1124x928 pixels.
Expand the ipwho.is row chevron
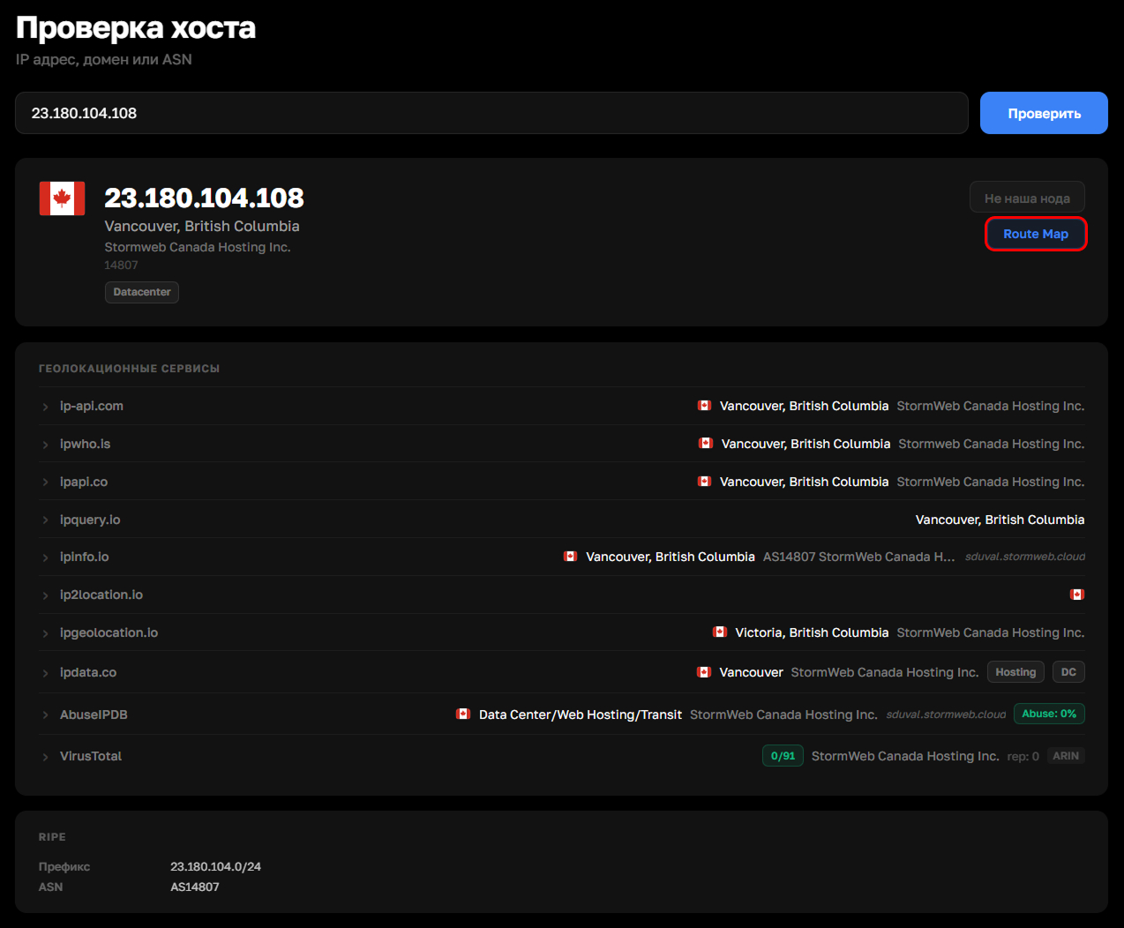(45, 445)
